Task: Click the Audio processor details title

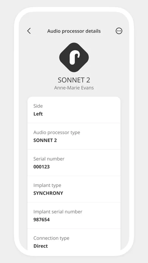Action: (74, 31)
